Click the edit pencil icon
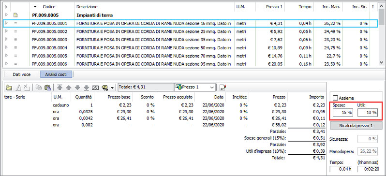The image size is (386, 176). (18, 87)
